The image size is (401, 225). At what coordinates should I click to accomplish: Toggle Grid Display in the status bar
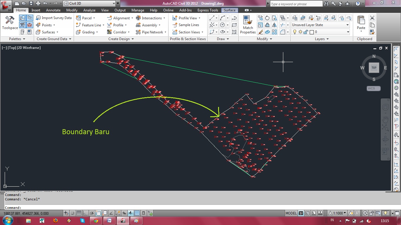point(79,213)
